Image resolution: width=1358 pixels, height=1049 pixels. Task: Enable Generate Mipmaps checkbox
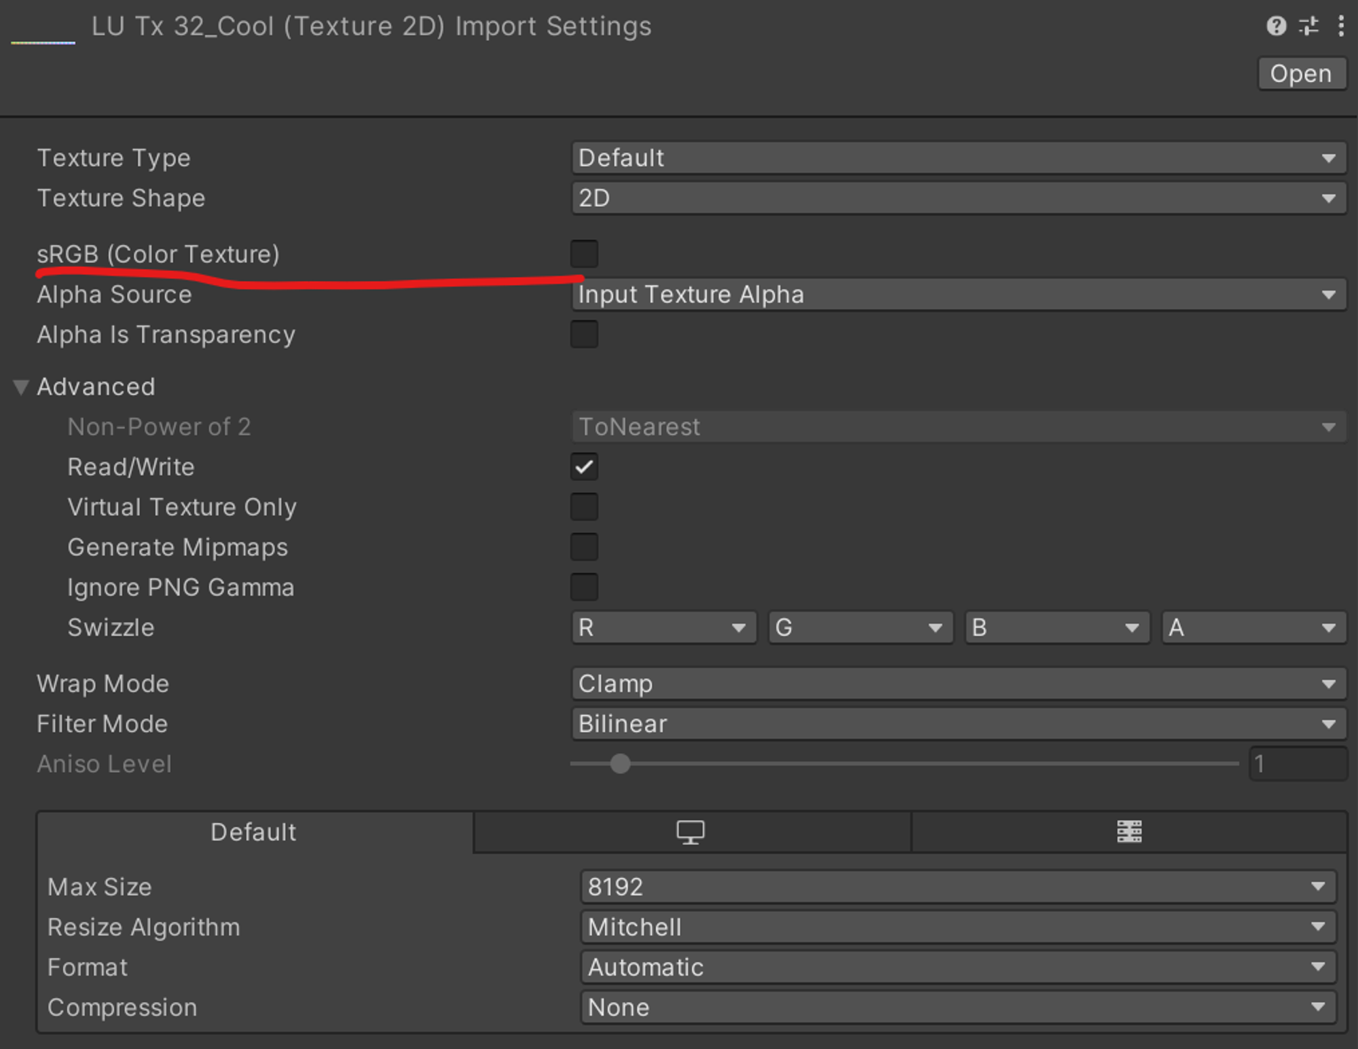[584, 547]
